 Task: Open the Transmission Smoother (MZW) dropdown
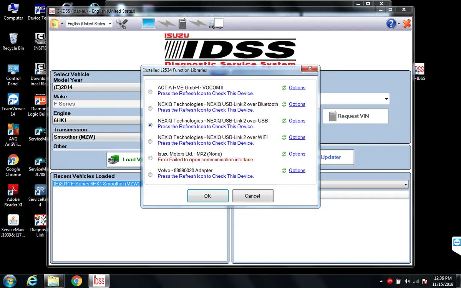coord(97,137)
